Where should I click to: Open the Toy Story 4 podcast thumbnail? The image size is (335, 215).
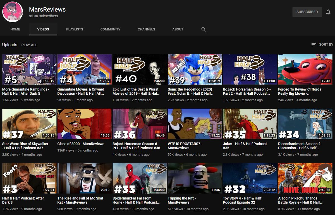coord(250,178)
